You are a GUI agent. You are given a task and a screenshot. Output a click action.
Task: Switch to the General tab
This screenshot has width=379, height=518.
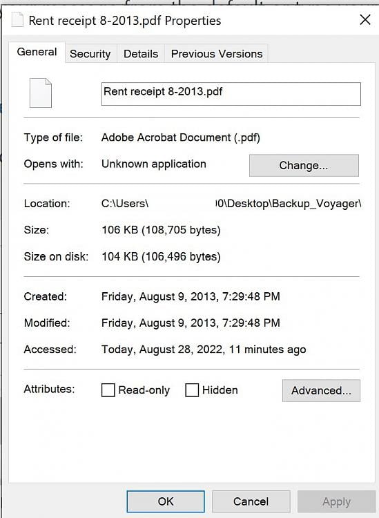[x=37, y=52]
